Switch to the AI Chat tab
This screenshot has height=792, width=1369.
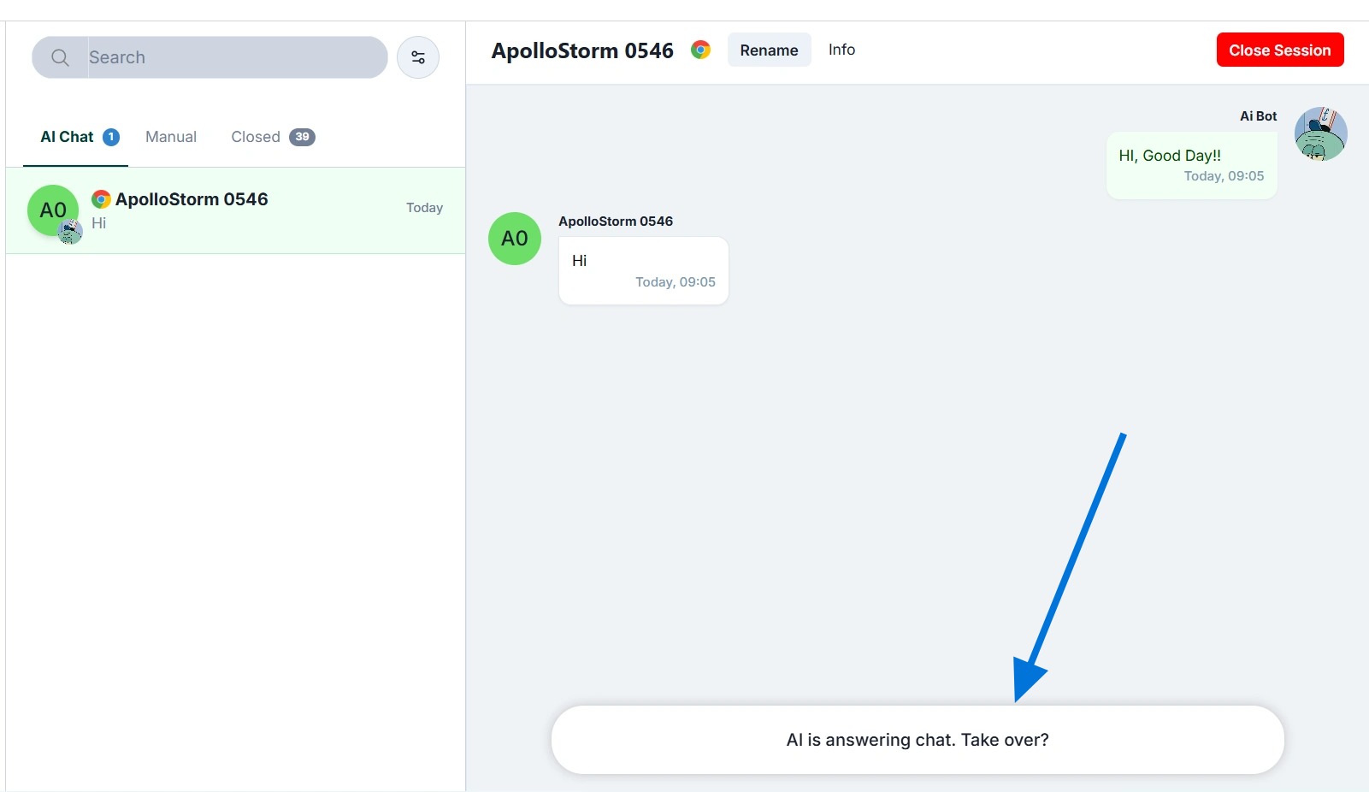point(68,137)
